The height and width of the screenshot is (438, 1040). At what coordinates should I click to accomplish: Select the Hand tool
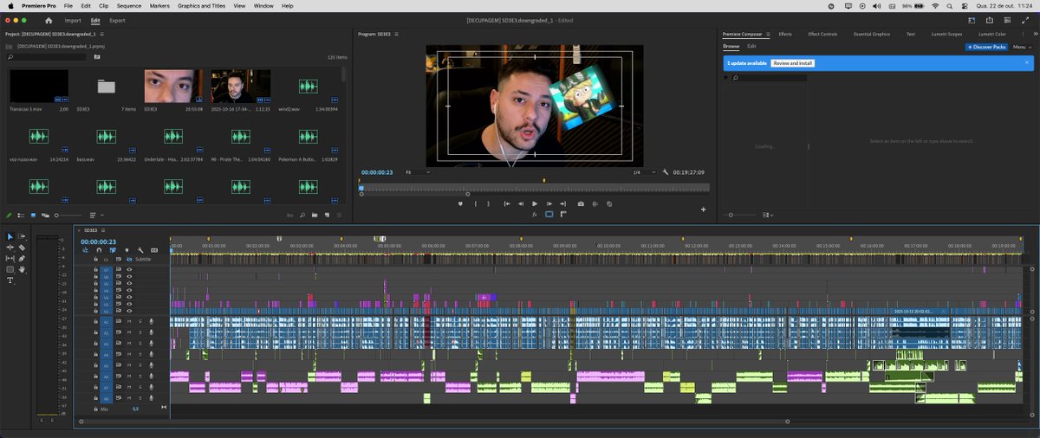click(x=22, y=269)
